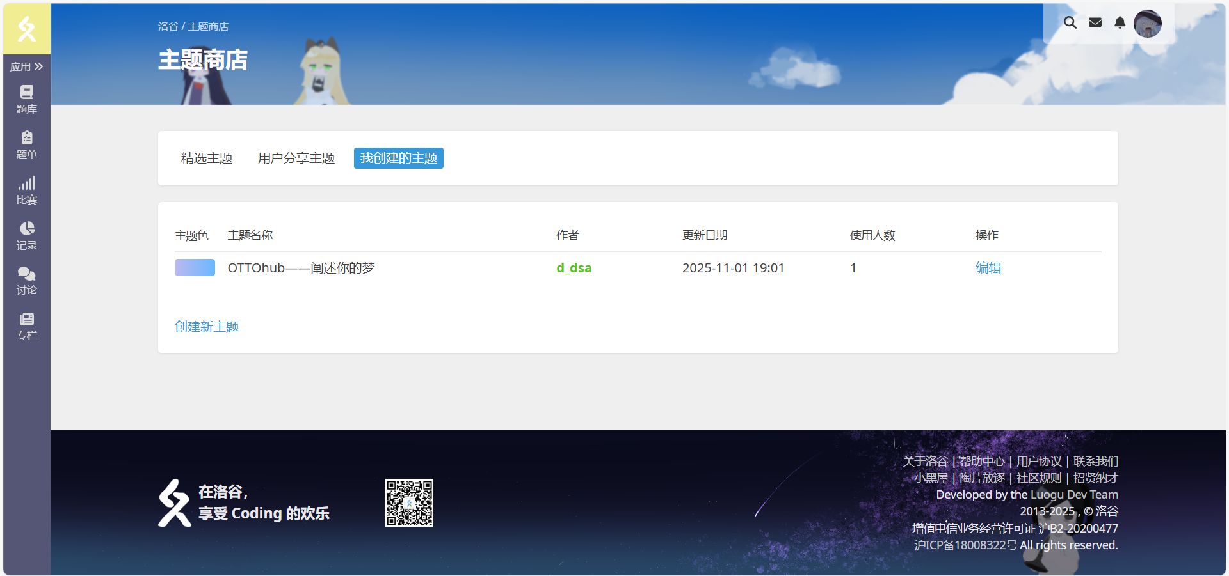Open the messages envelope icon

[1095, 23]
